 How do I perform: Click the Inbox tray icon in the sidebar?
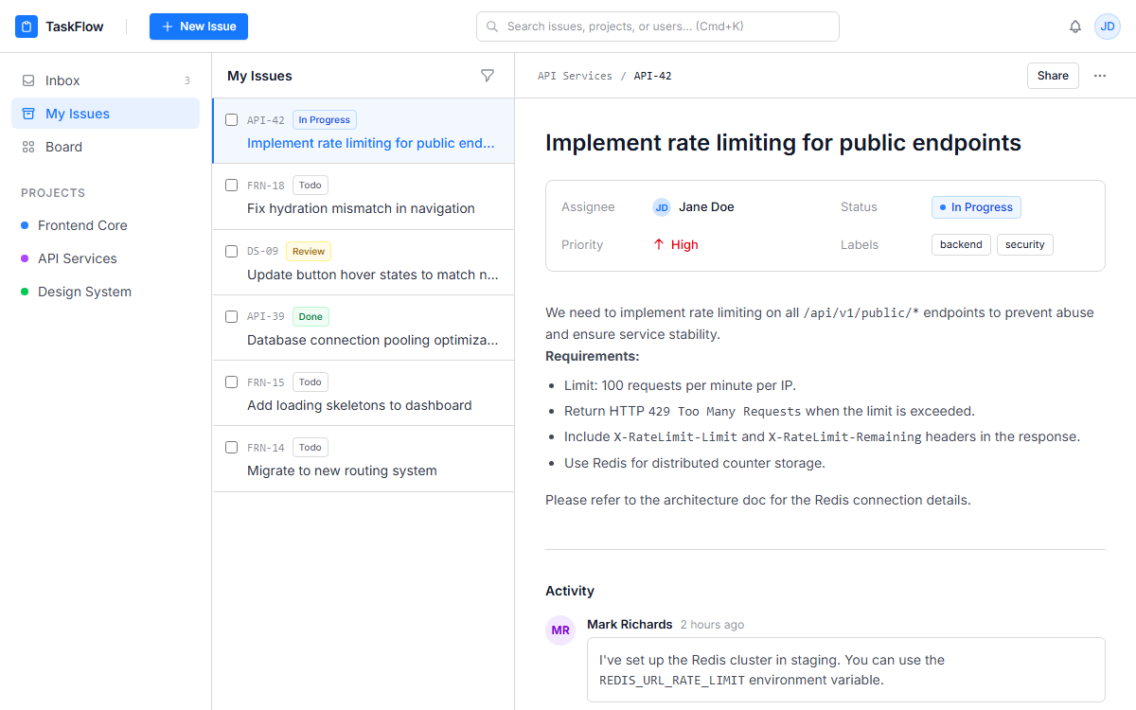28,80
